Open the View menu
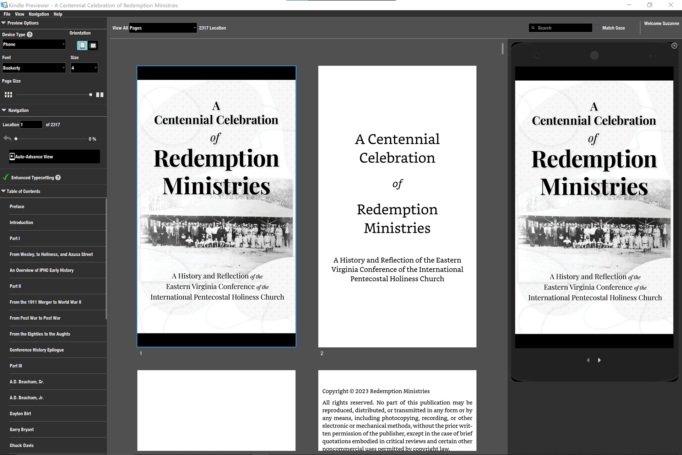This screenshot has width=682, height=455. point(20,14)
